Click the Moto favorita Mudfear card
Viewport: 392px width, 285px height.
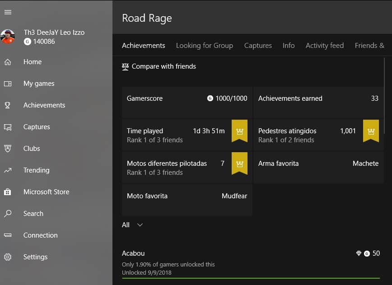tap(187, 200)
